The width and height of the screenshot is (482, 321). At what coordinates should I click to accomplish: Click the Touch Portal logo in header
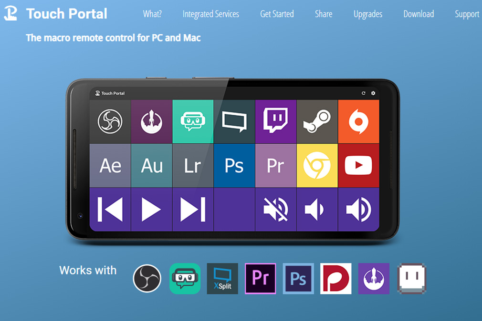click(10, 13)
